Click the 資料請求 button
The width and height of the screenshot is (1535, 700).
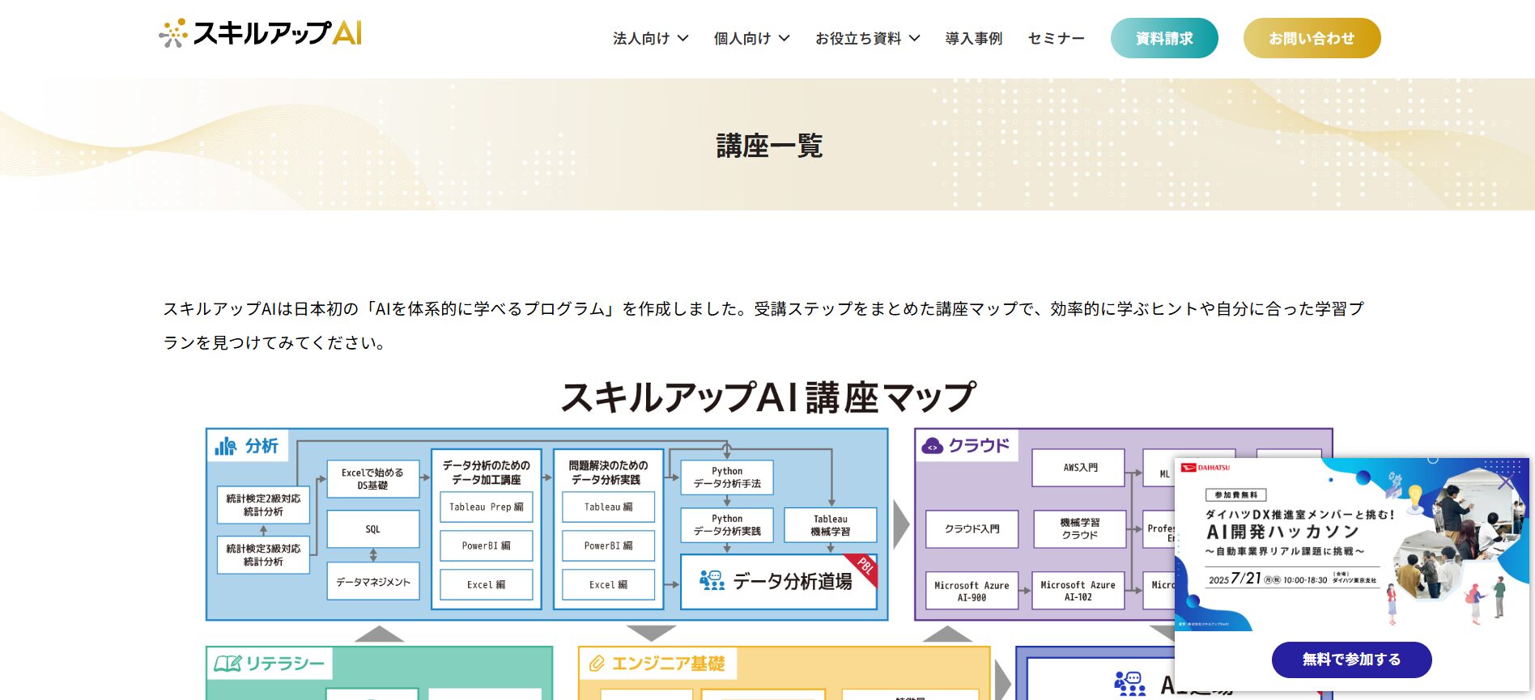click(x=1164, y=38)
